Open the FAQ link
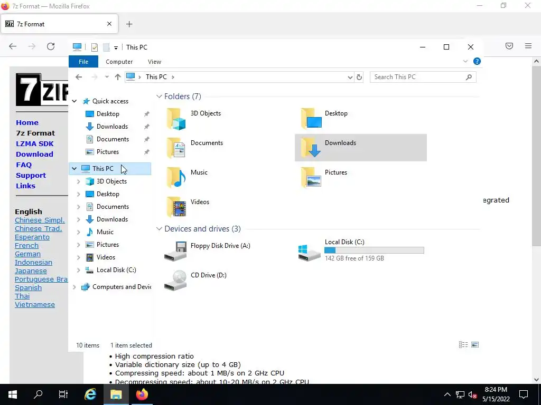Image resolution: width=541 pixels, height=405 pixels. tap(24, 165)
